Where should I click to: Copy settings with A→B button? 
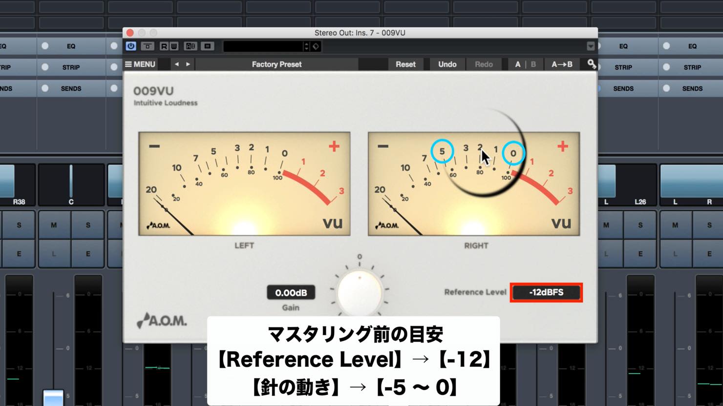[562, 64]
